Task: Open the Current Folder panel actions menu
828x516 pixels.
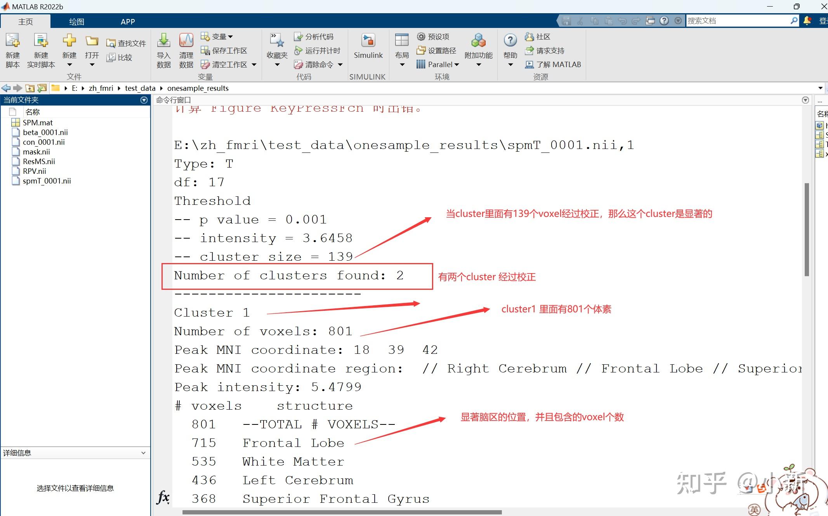Action: coord(144,100)
